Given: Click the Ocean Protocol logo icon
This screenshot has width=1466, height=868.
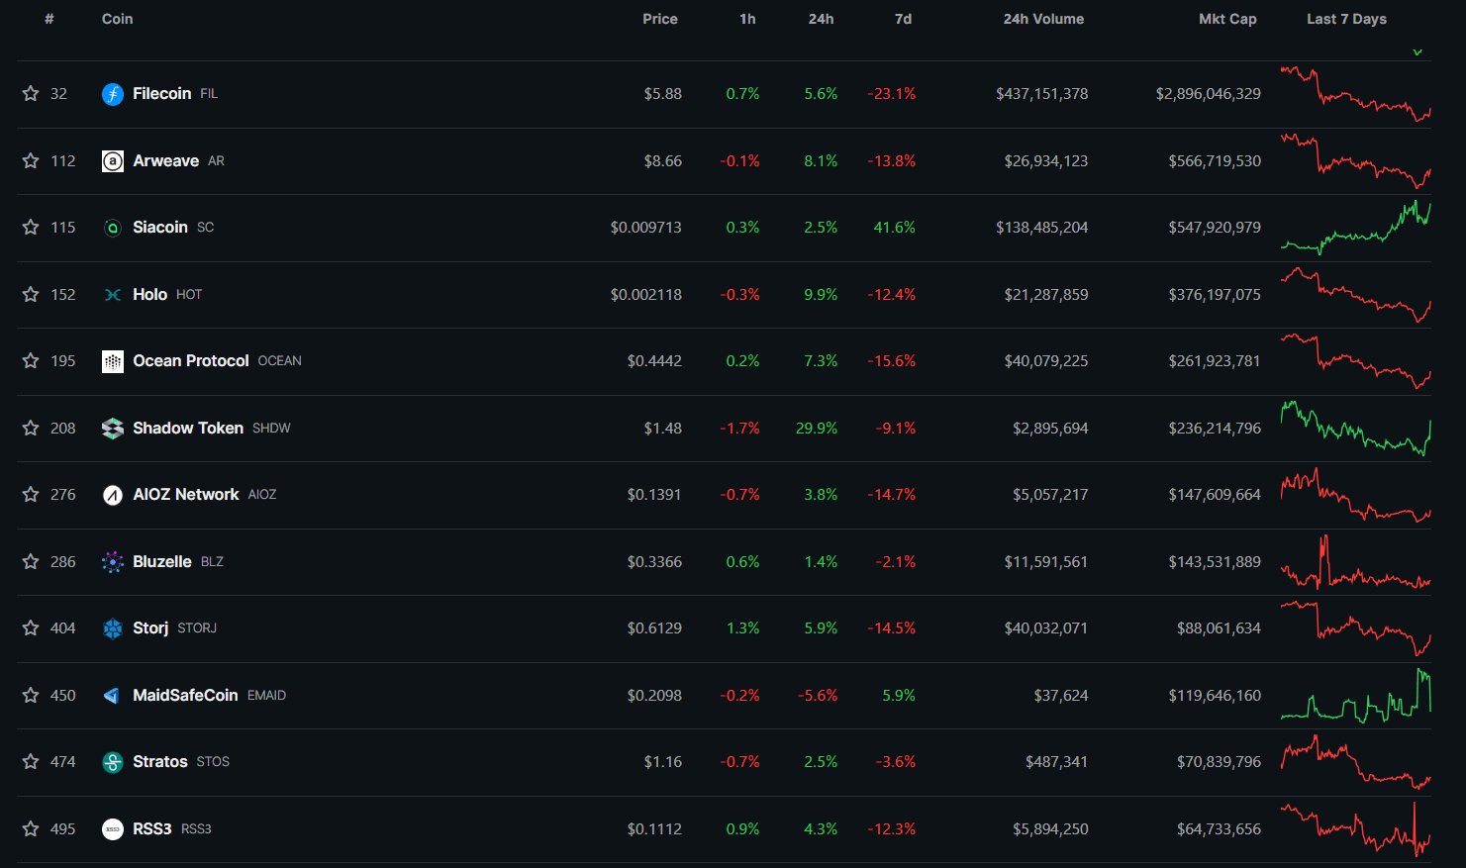Looking at the screenshot, I should [x=113, y=361].
